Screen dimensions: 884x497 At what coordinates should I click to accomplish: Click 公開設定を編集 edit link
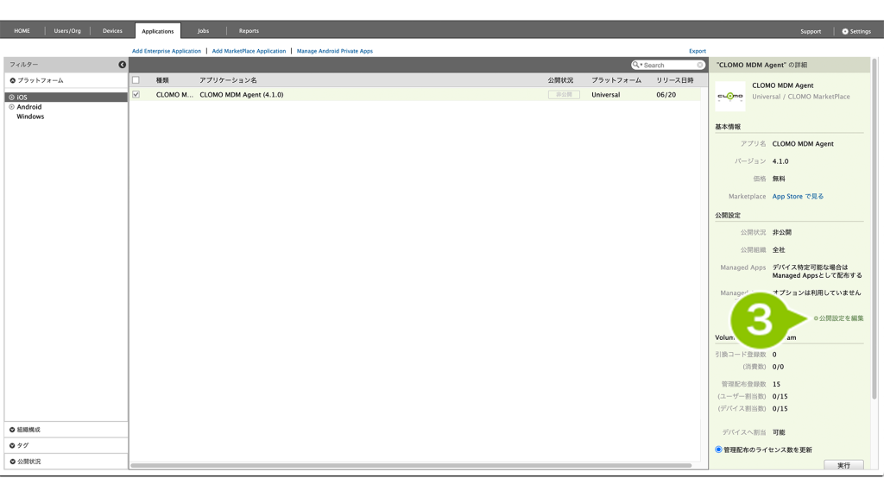838,318
